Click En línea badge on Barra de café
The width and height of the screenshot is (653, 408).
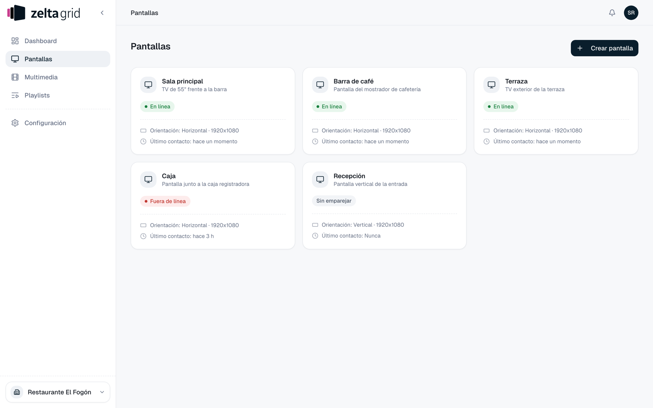(329, 107)
